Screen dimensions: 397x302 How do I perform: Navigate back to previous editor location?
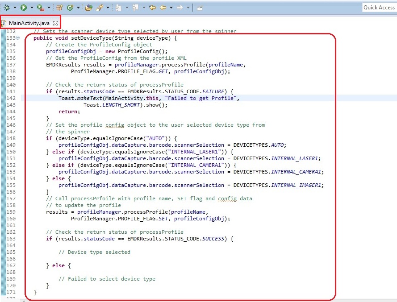[x=163, y=8]
